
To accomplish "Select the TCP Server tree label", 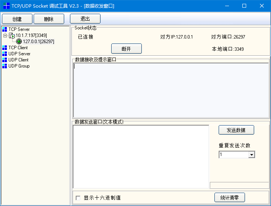I will pos(19,29).
